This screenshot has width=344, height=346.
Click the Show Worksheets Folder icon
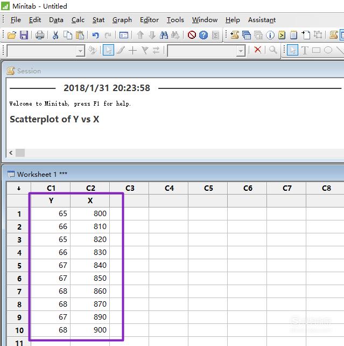tap(247, 35)
